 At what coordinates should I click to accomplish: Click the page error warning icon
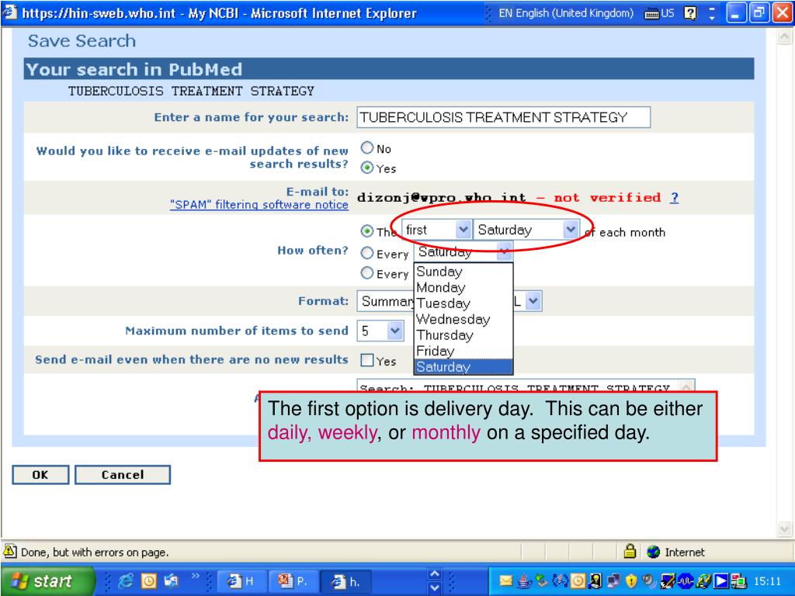(9, 551)
